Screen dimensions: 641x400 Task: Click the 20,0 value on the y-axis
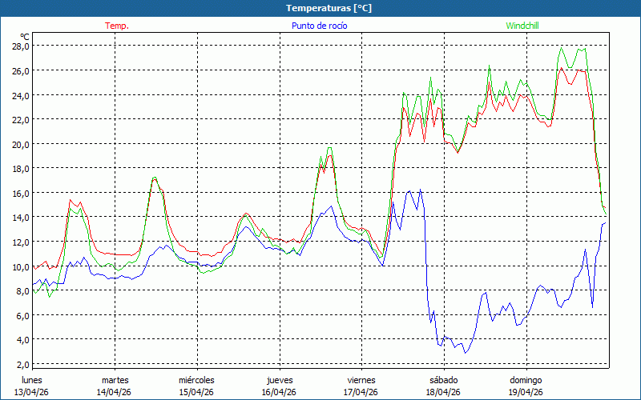coord(20,144)
